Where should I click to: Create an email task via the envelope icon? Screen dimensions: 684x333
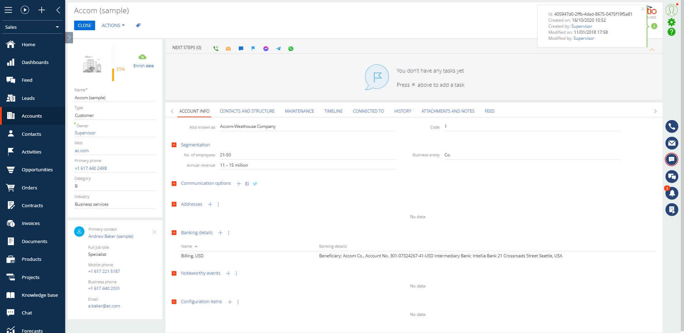[x=228, y=48]
